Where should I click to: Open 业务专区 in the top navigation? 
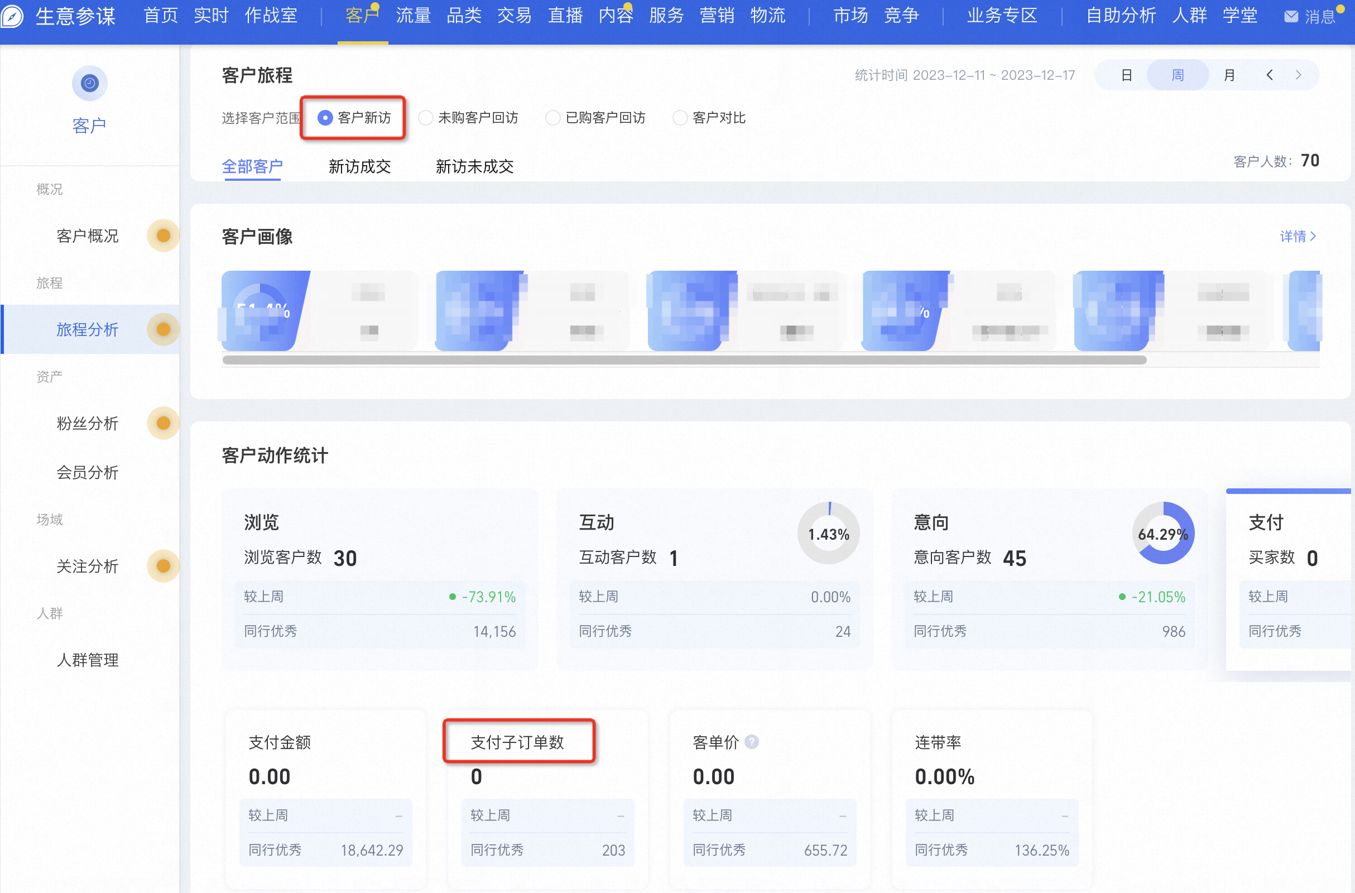click(x=1002, y=16)
